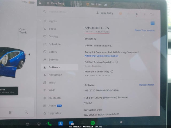Open the Display settings menu

[x=51, y=37]
